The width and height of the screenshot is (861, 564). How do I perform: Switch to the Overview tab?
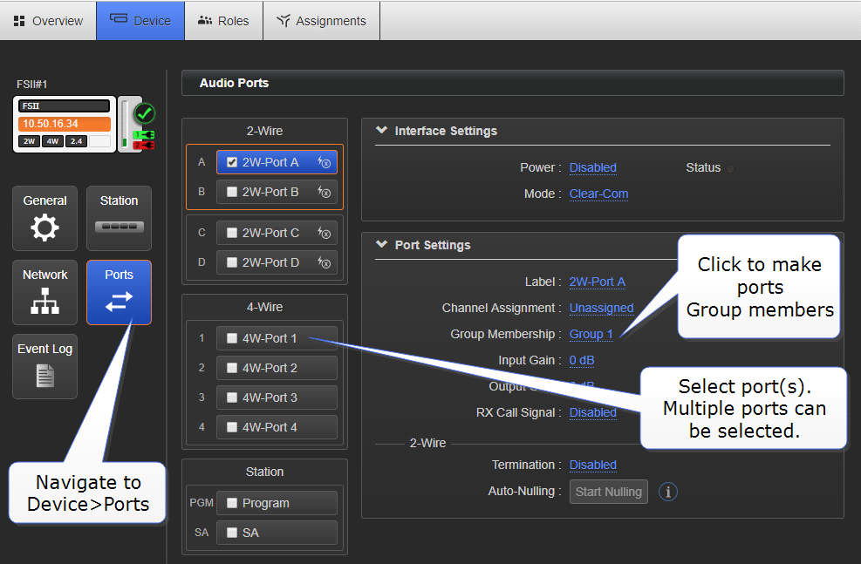(49, 21)
